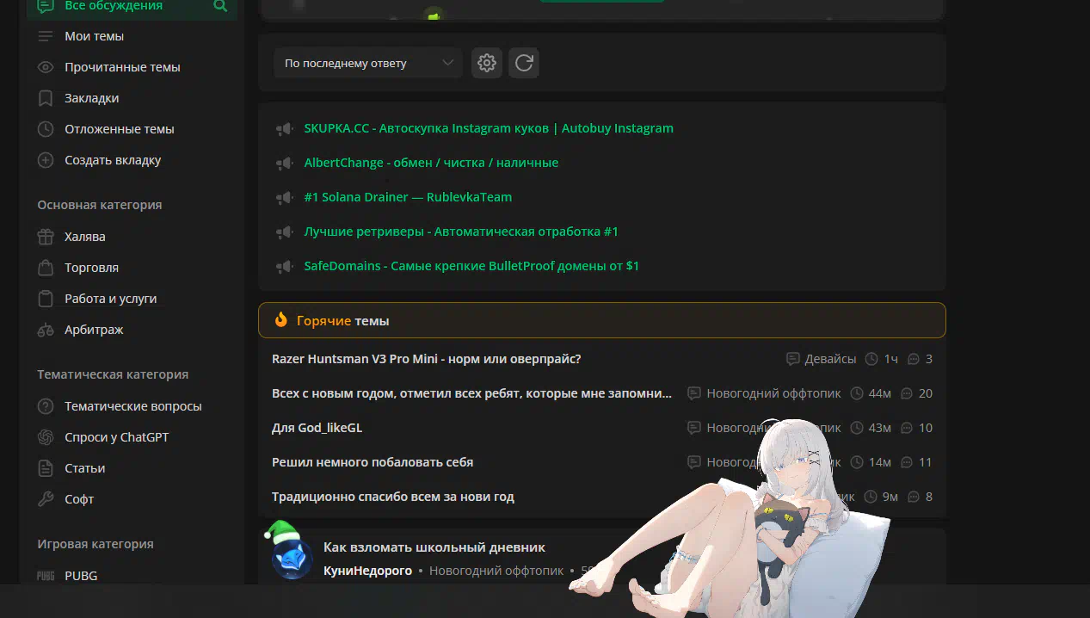Open Как взломать школьный дневник thread
The height and width of the screenshot is (618, 1090).
[434, 547]
